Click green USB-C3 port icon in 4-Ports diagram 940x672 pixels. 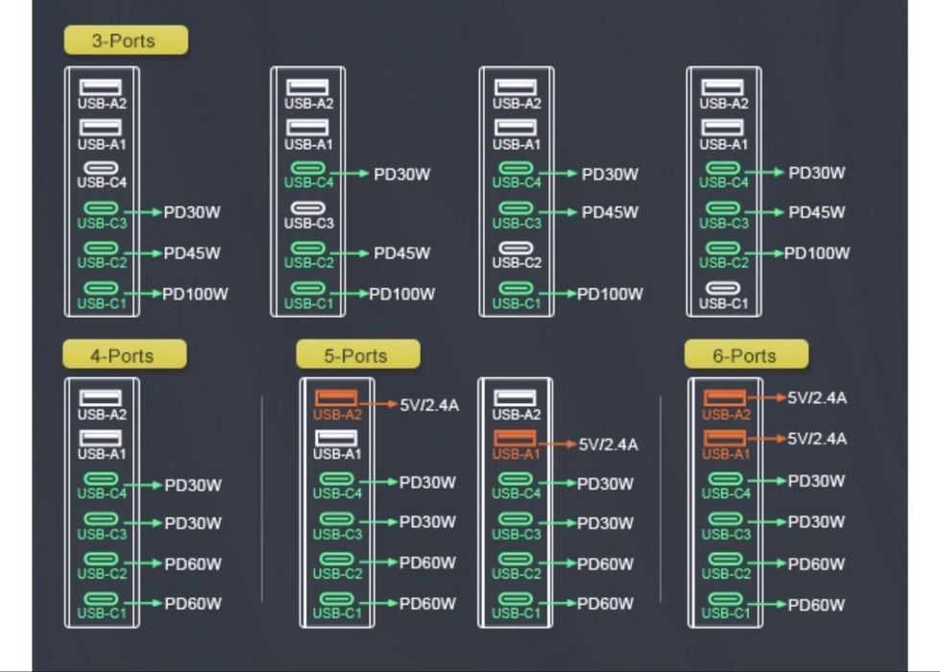tap(102, 519)
